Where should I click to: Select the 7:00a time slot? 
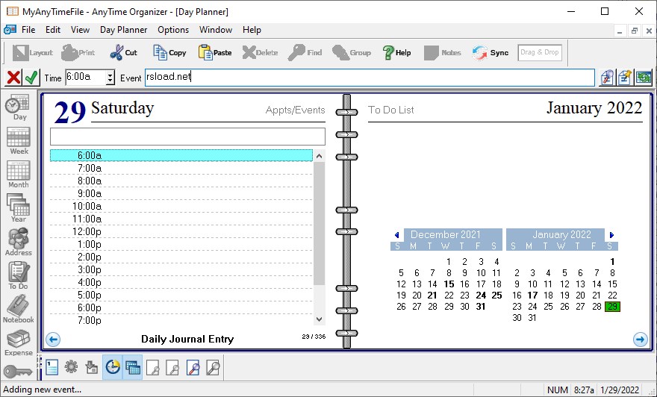click(x=181, y=169)
